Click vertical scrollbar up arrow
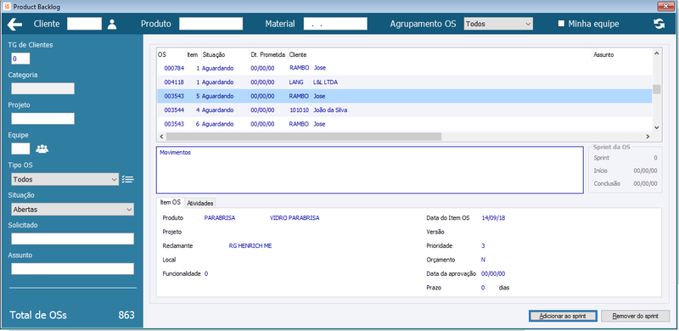Viewport: 679px width, 331px height. [656, 53]
